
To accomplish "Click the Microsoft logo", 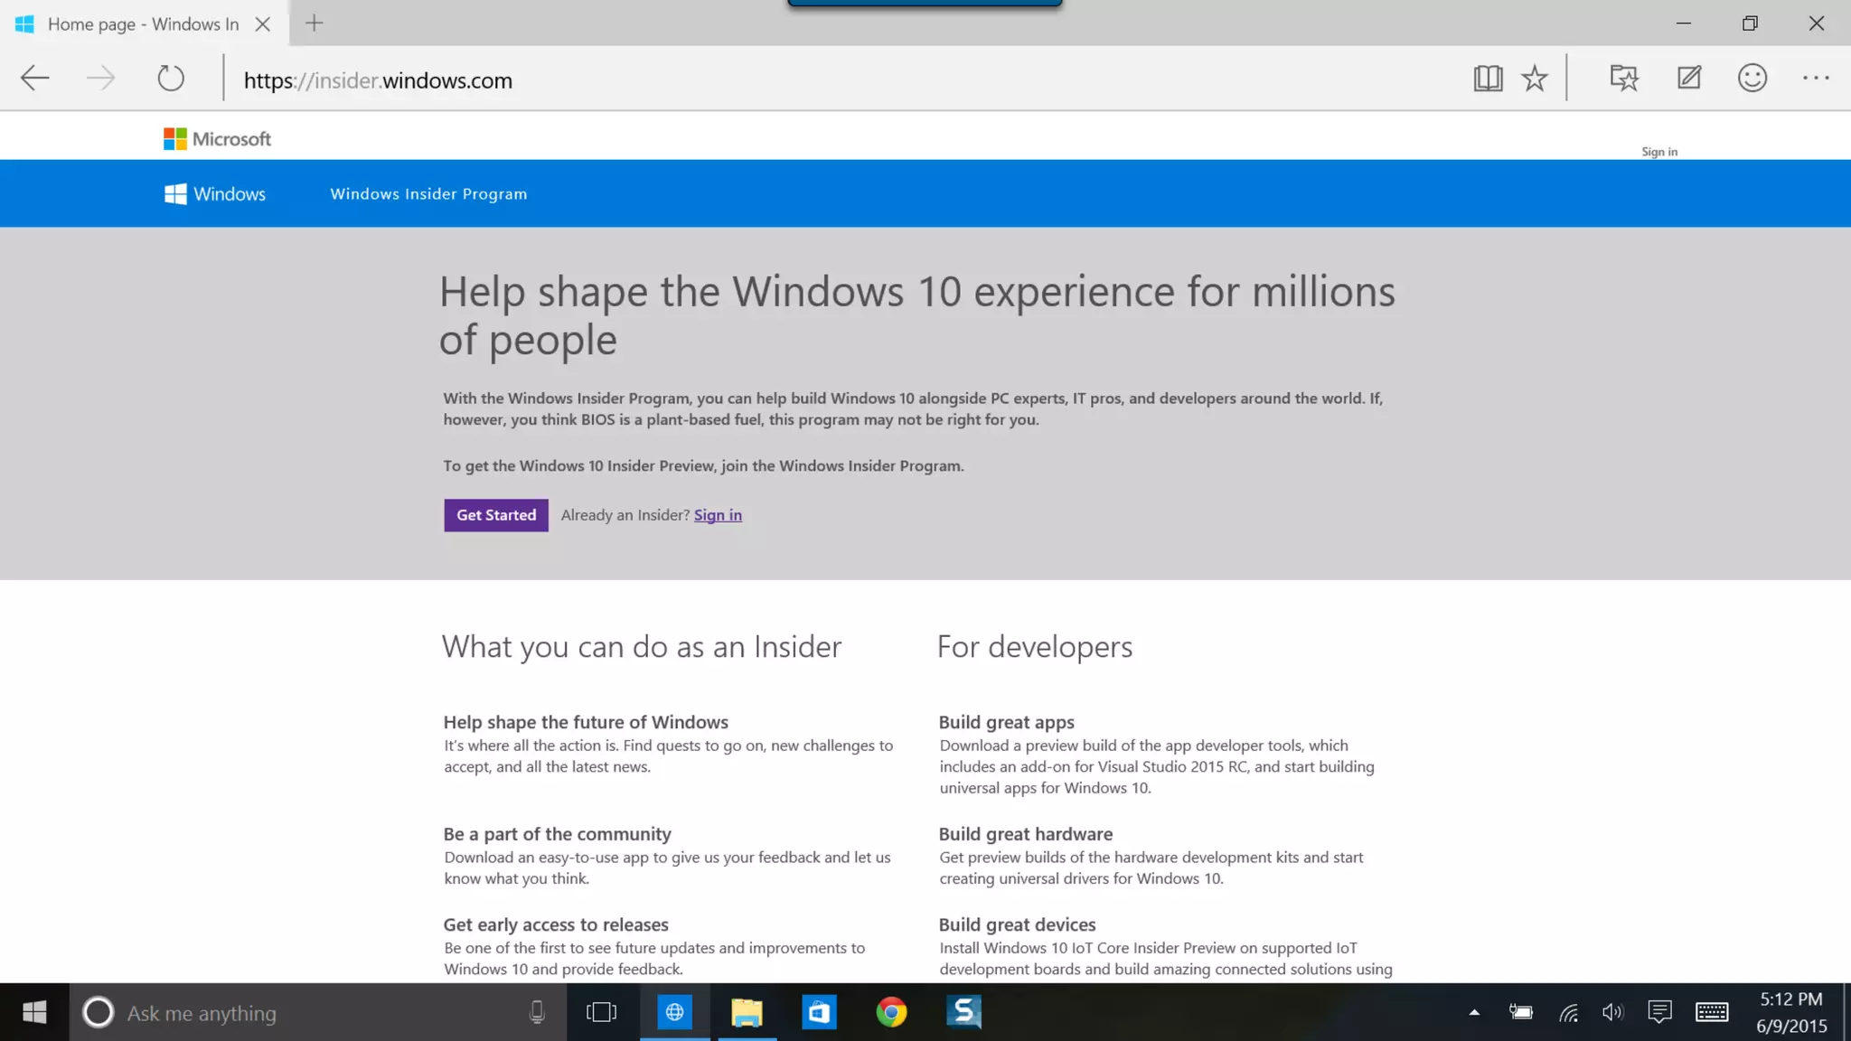I will [217, 138].
